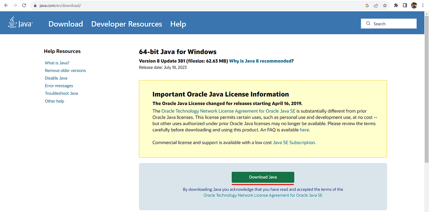Image resolution: width=429 pixels, height=212 pixels.
Task: Open the Chrome three-dot menu
Action: (423, 5)
